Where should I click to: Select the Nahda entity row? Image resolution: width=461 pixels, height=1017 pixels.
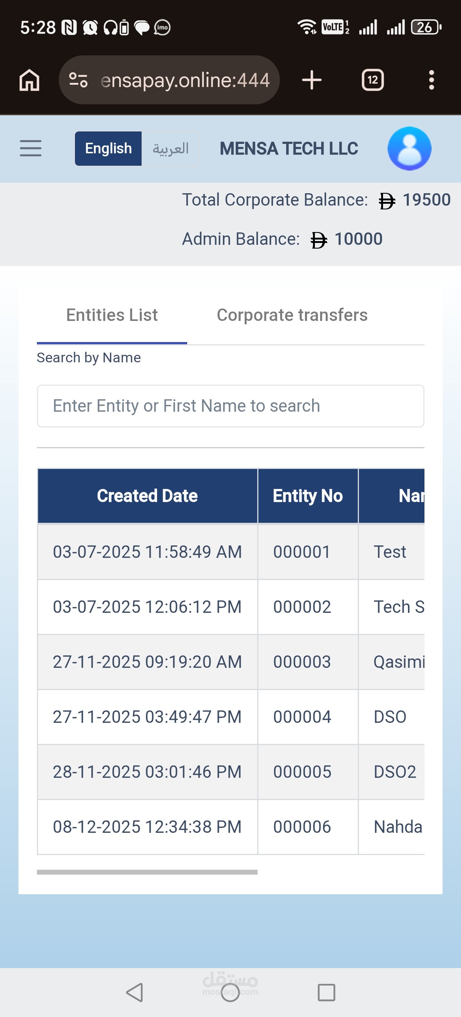pos(398,827)
